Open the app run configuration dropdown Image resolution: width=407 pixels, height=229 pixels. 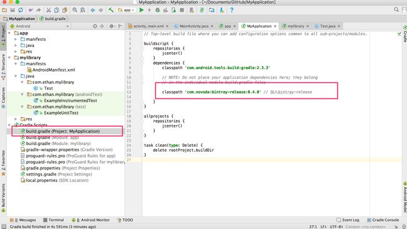click(126, 10)
